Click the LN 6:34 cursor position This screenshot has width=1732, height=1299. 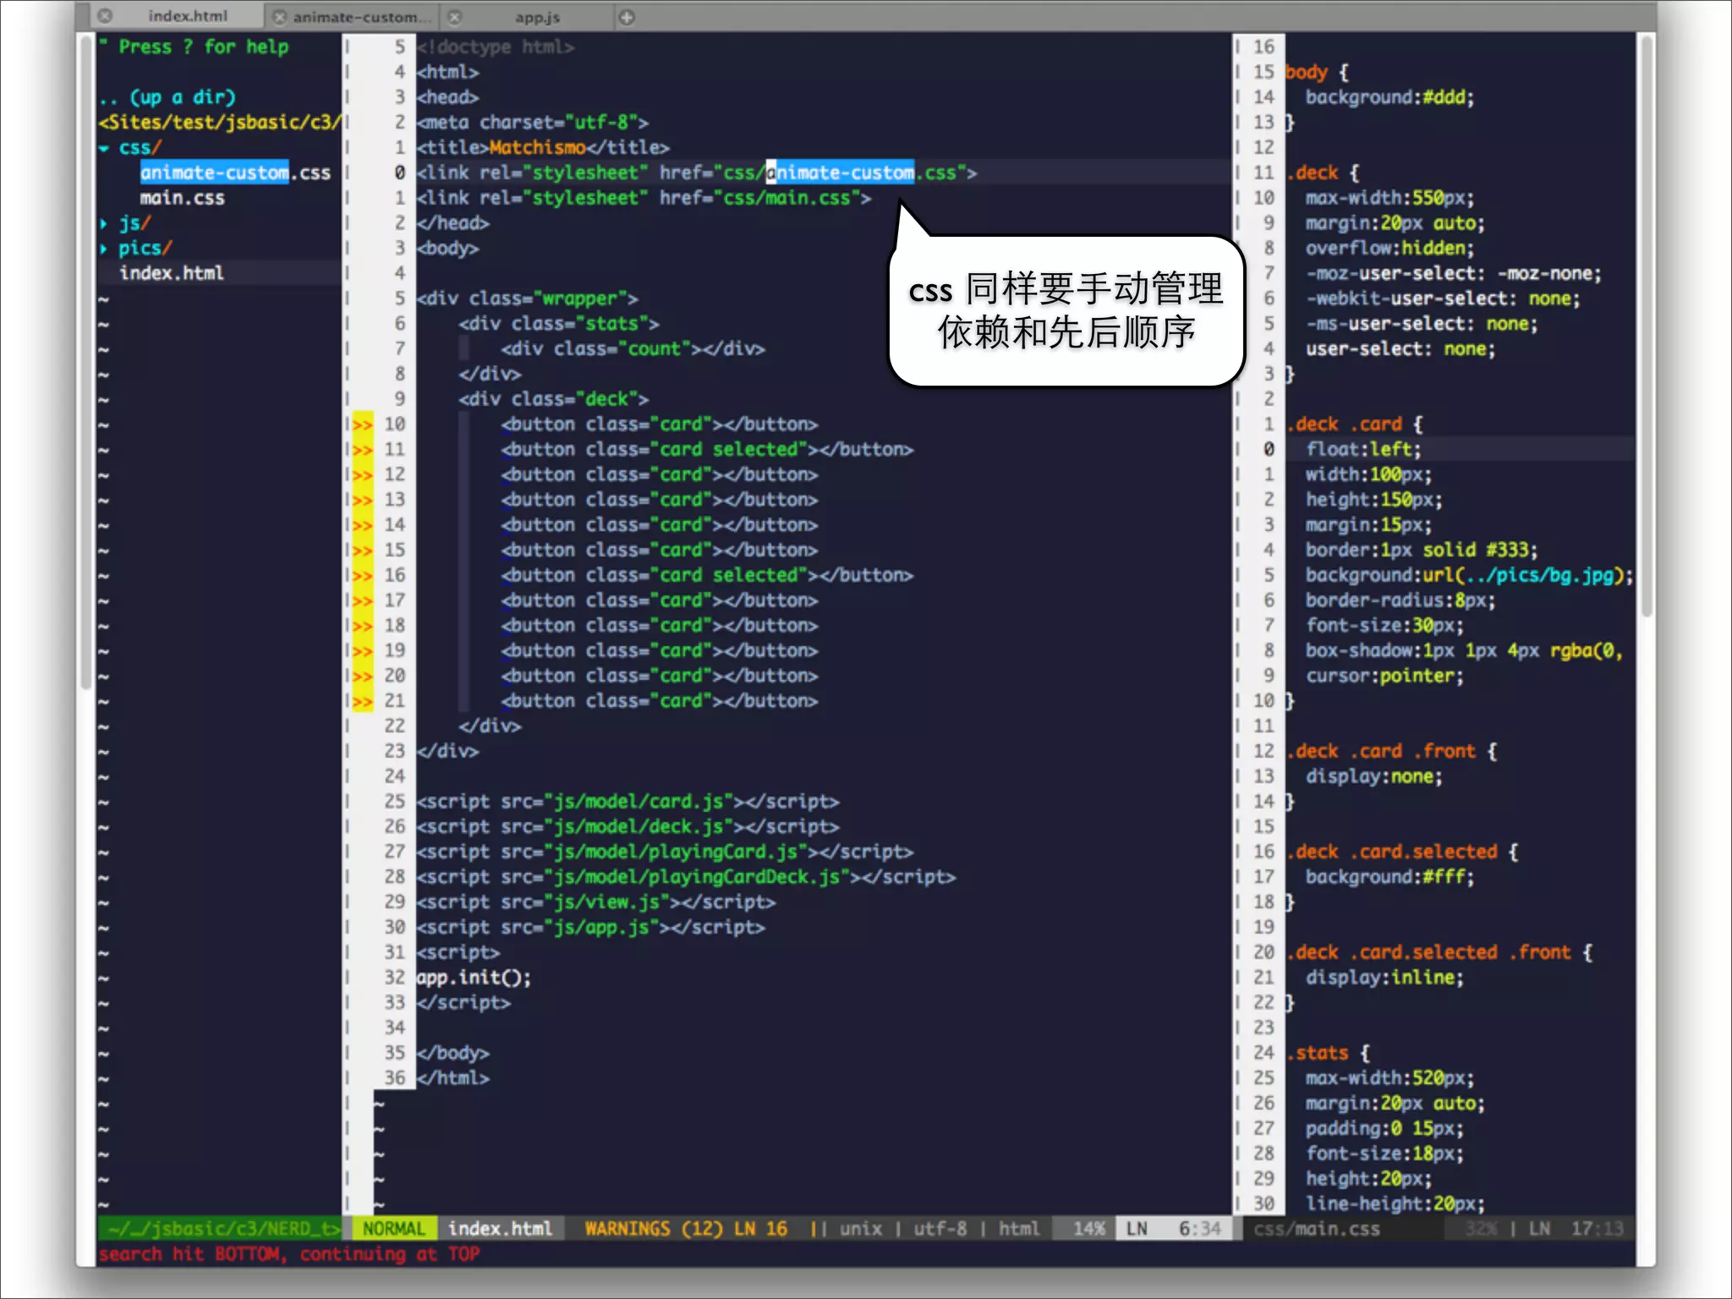point(1175,1229)
